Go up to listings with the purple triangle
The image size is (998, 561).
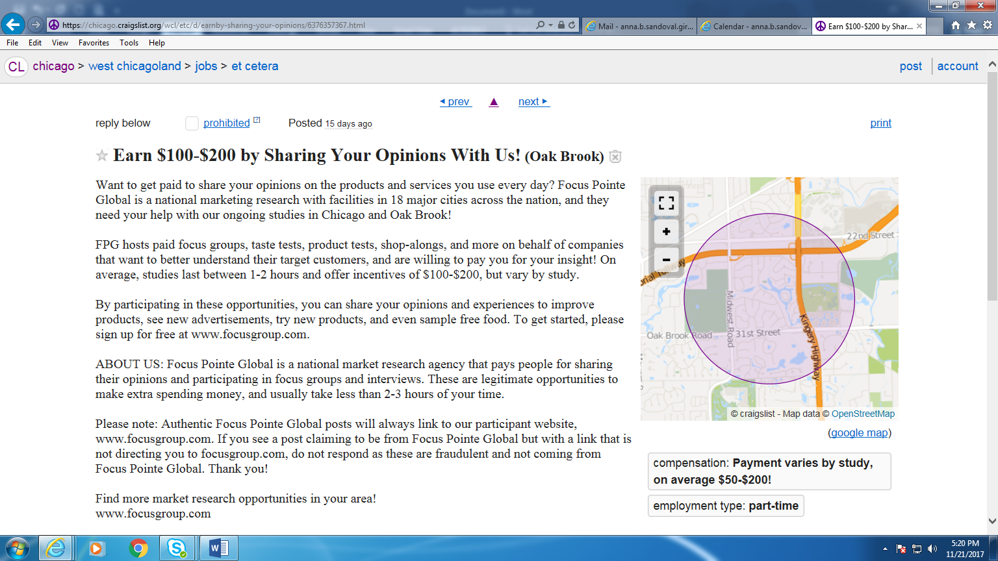[494, 102]
